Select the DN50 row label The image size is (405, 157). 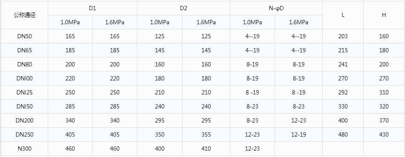click(25, 36)
